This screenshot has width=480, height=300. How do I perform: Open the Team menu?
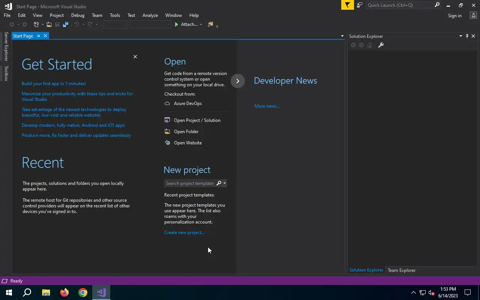pyautogui.click(x=97, y=15)
